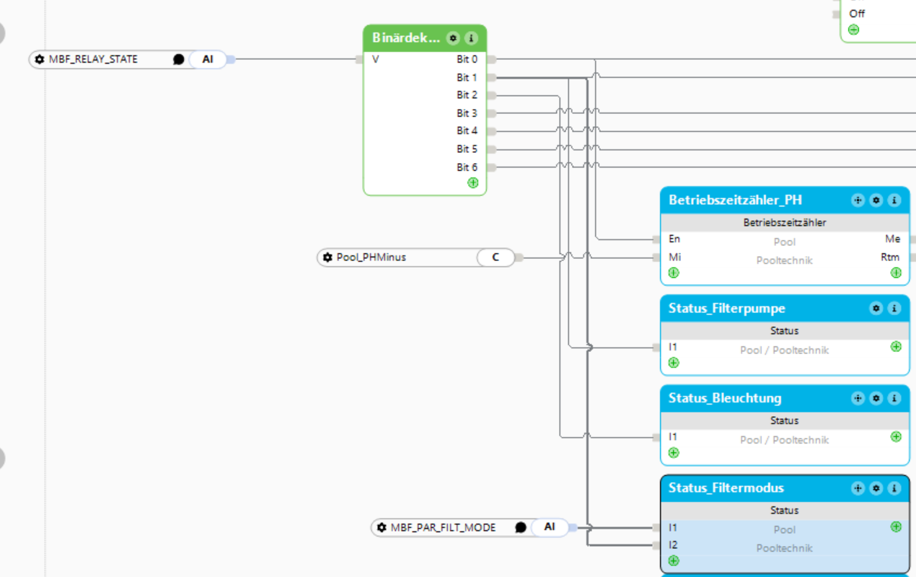Select the Off input label on the top-right block
This screenshot has height=577, width=916.
coord(857,13)
